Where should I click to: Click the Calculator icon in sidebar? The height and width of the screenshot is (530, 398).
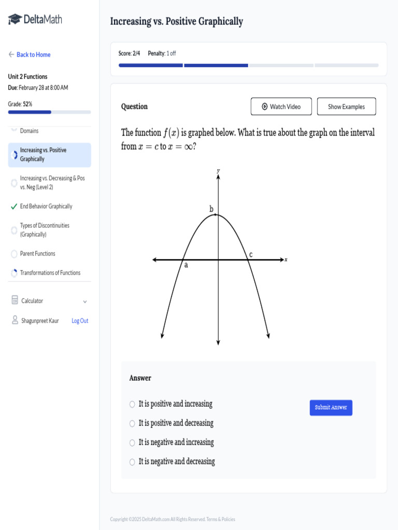(x=15, y=300)
